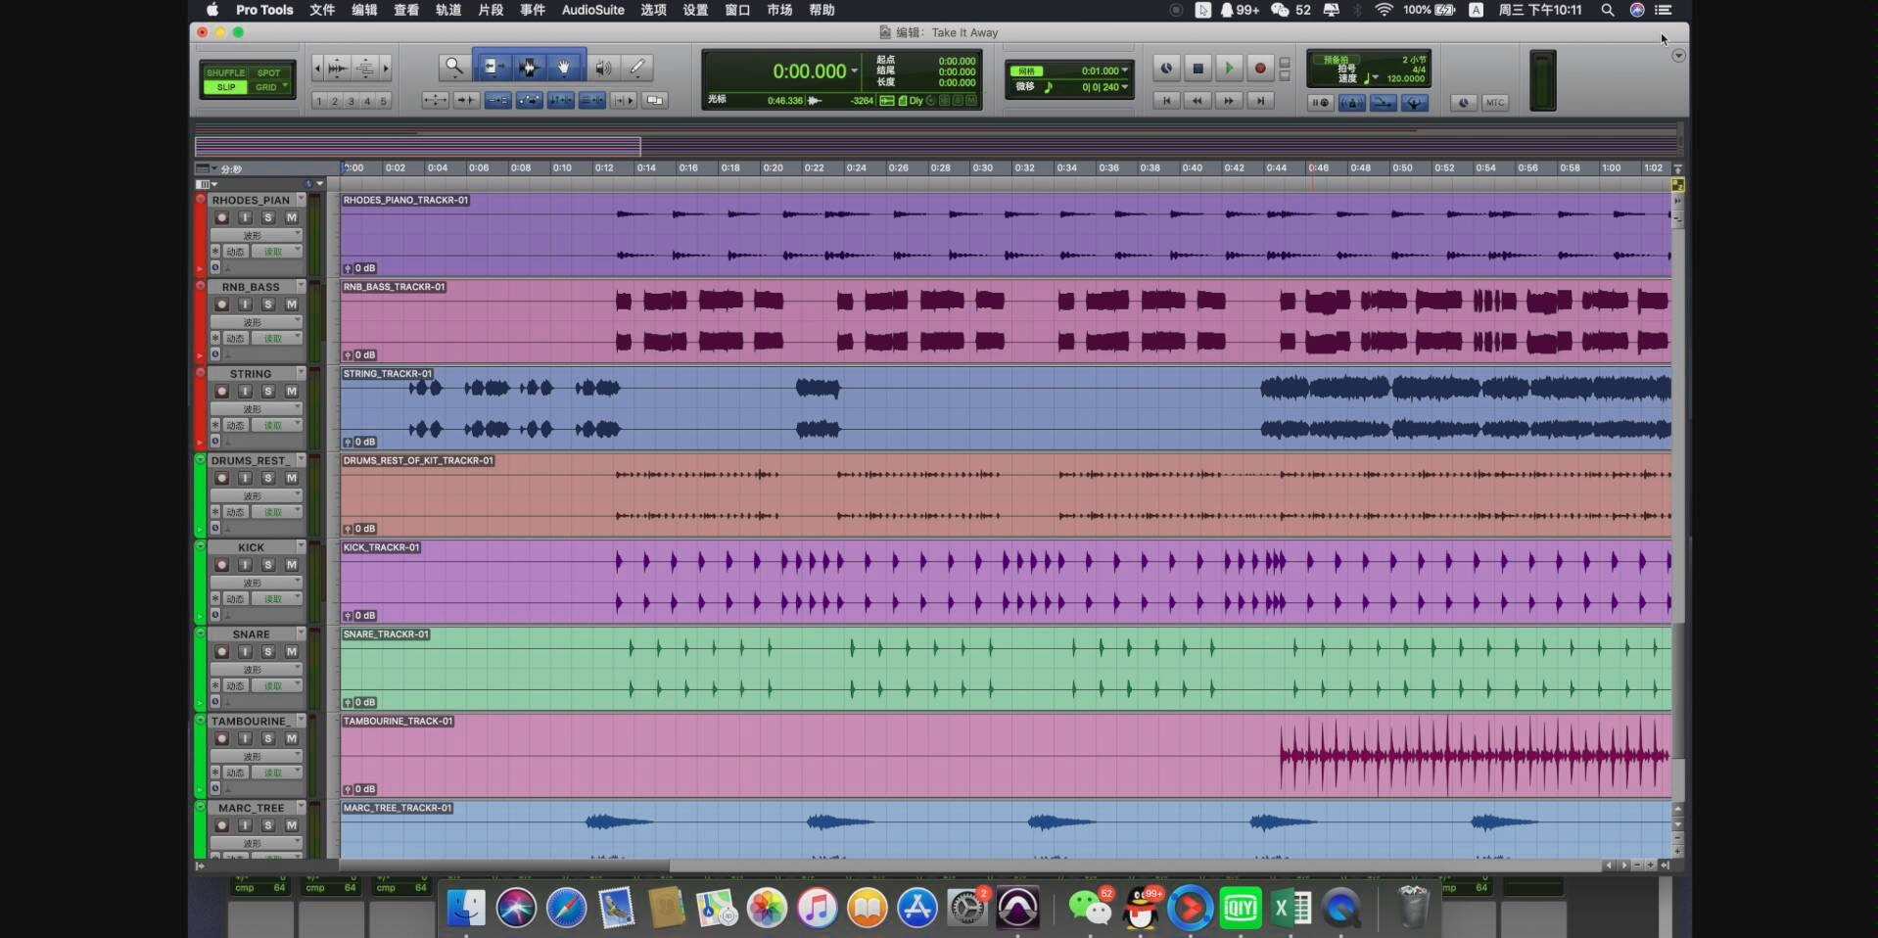Record-enable the RHODES_PIAN track

[x=222, y=217]
